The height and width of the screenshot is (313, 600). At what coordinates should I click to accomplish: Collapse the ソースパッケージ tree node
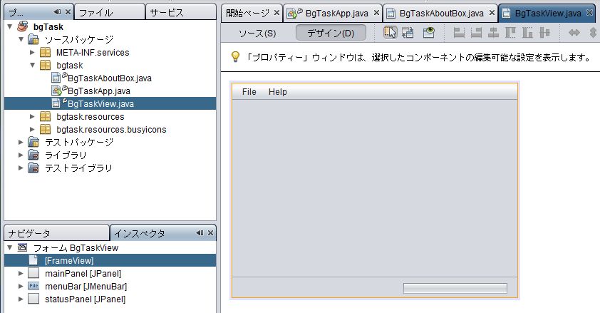(x=20, y=39)
